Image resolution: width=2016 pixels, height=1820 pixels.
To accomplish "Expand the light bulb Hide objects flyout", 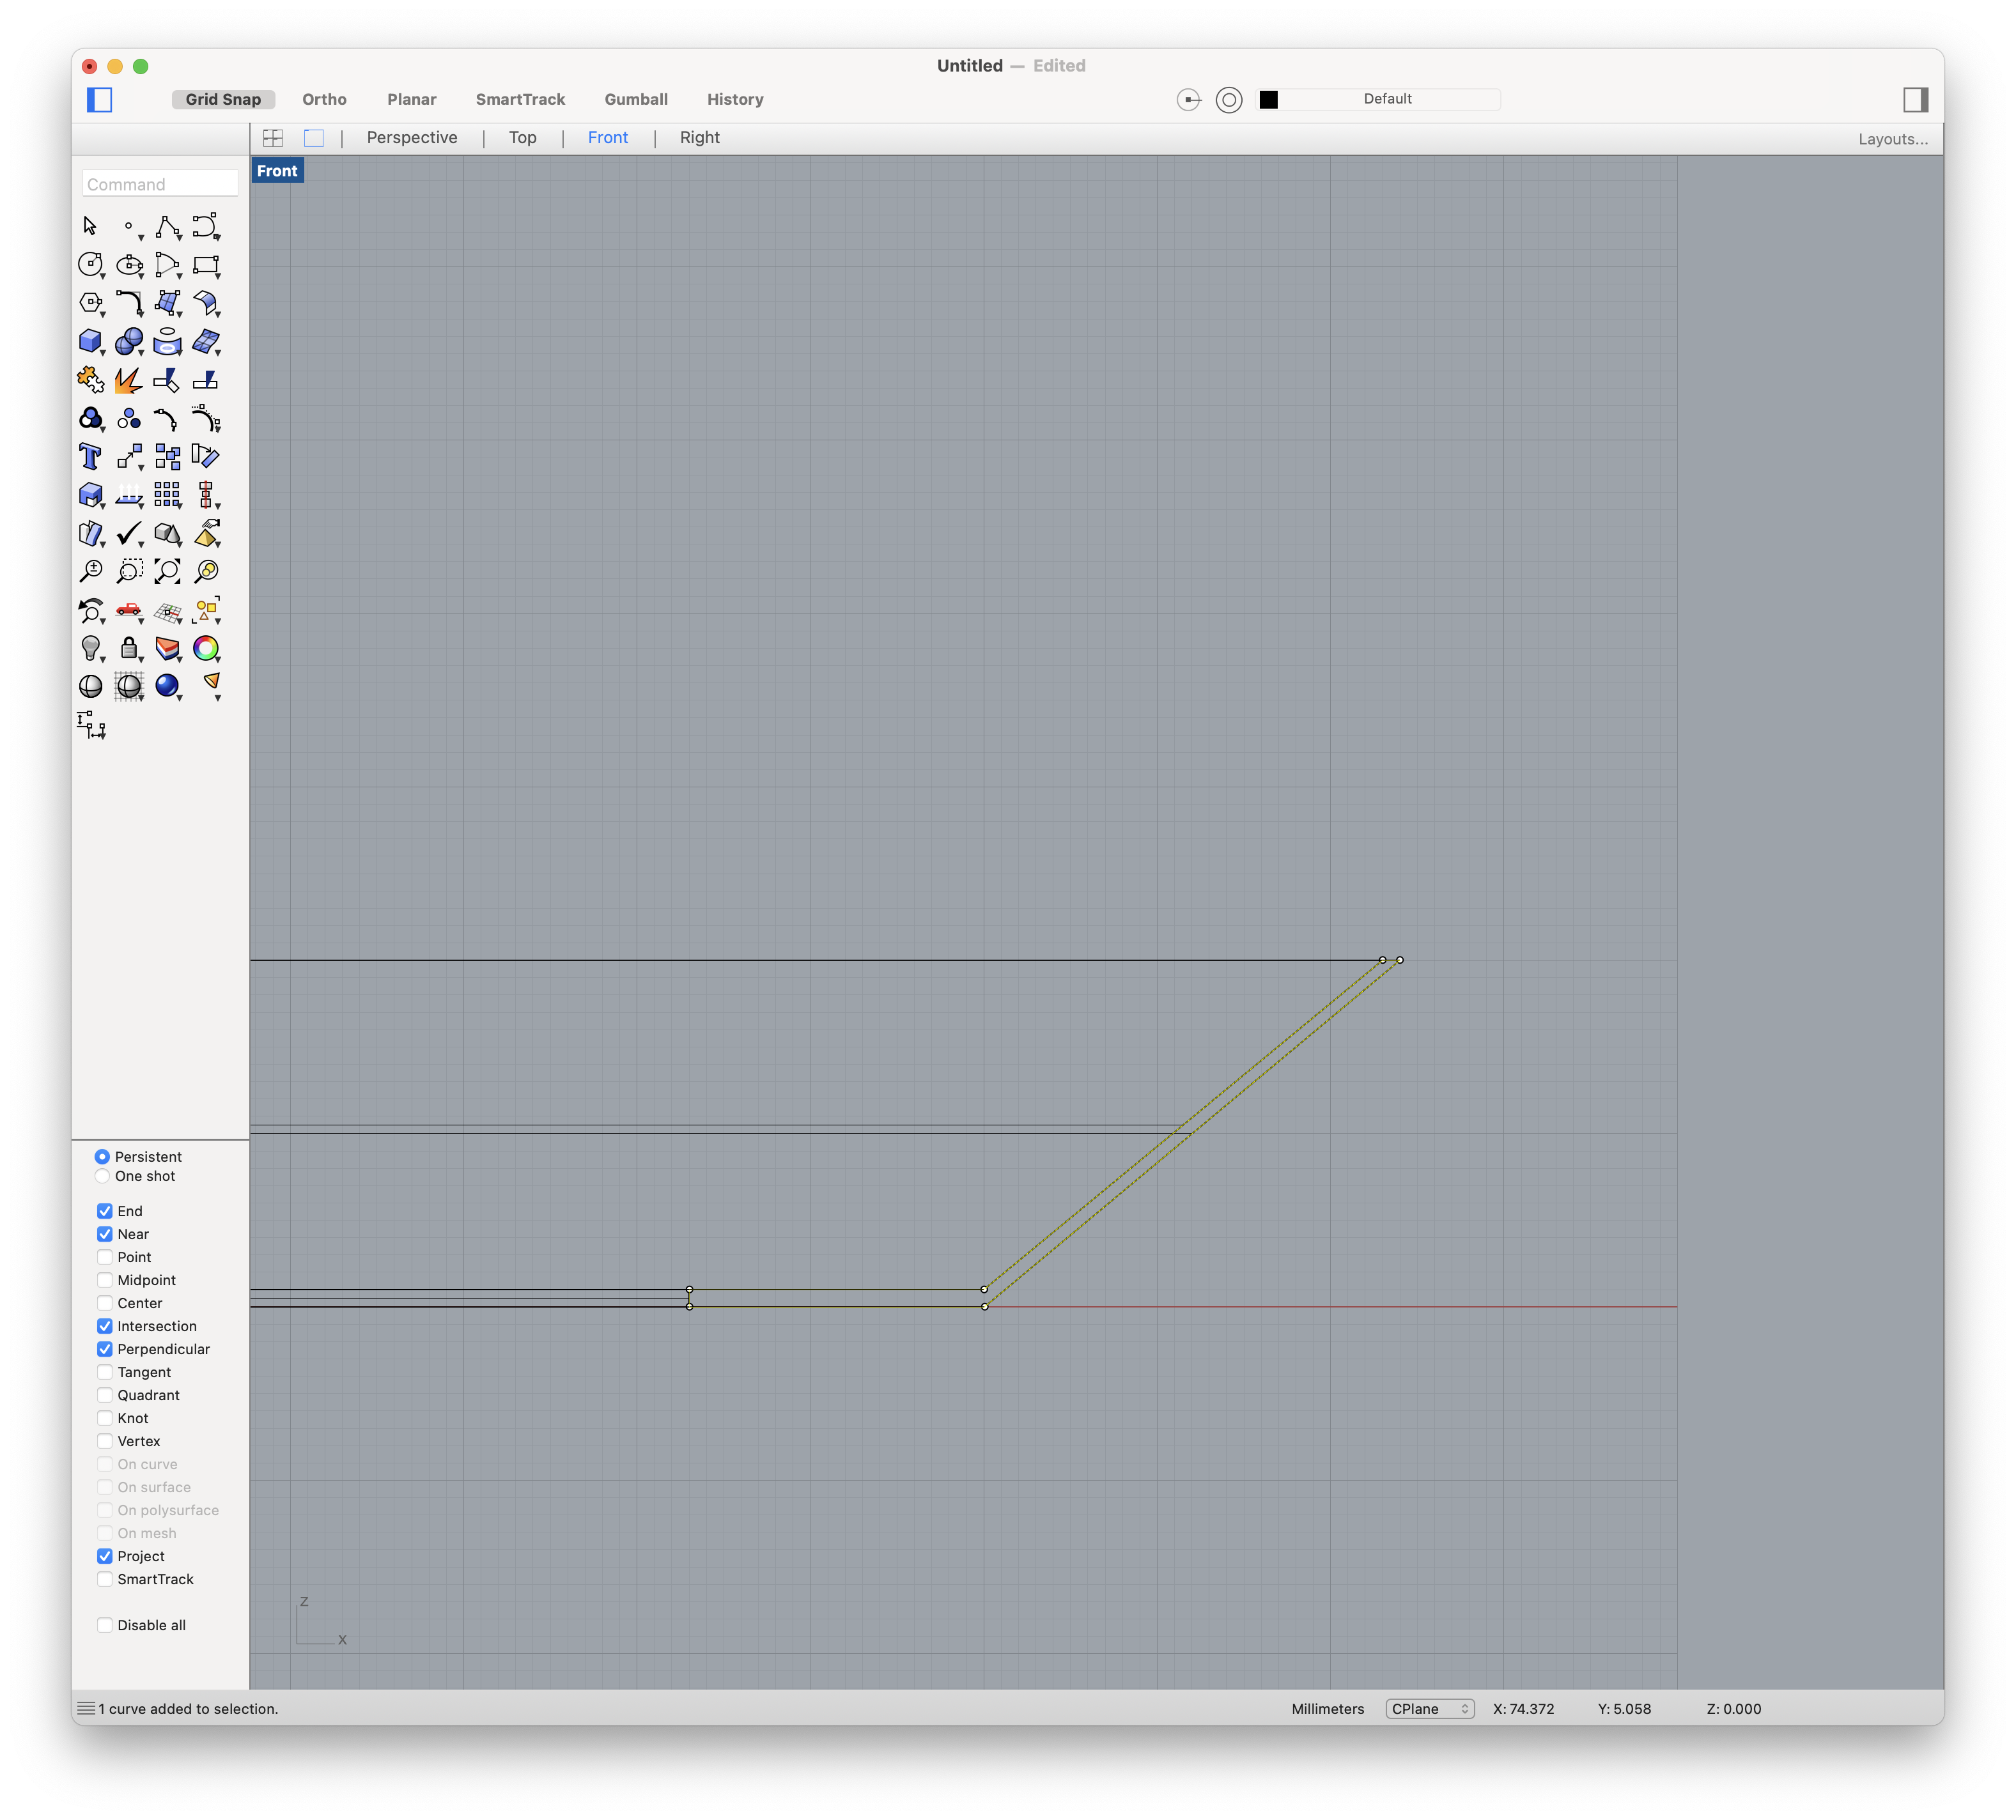I will [x=103, y=660].
